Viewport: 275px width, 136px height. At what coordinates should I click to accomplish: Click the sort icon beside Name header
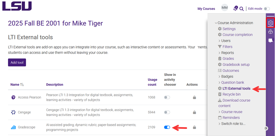[22, 84]
